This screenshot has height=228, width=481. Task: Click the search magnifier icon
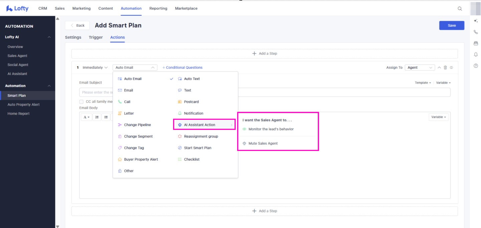click(x=460, y=9)
